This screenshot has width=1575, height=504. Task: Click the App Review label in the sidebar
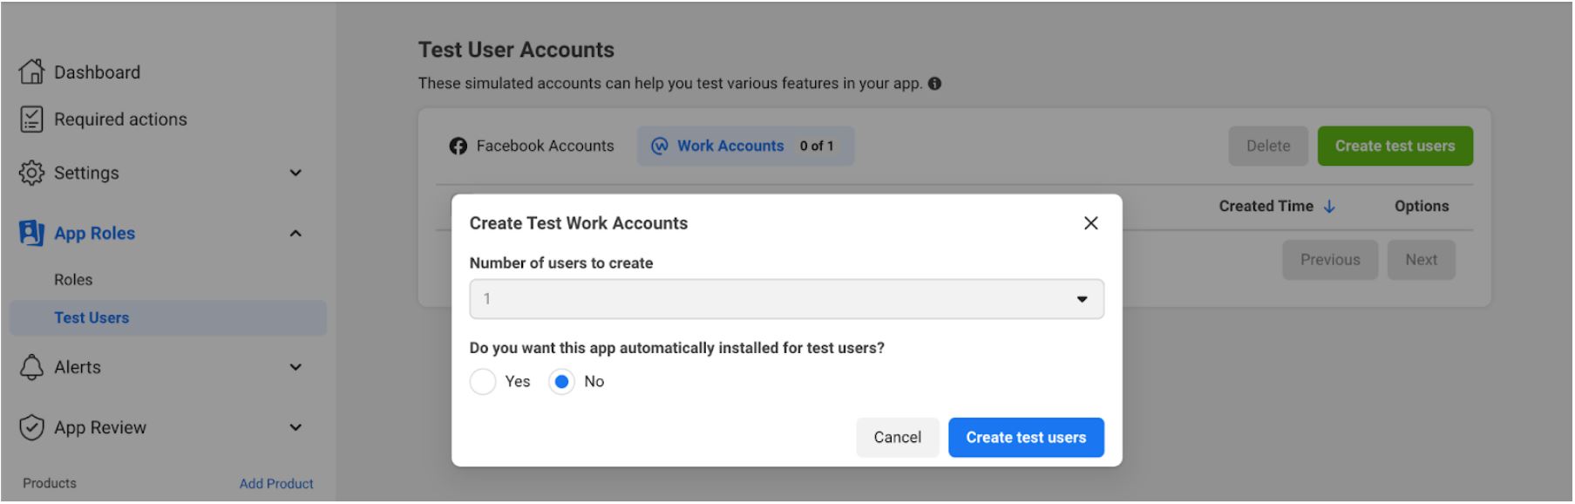pos(100,427)
